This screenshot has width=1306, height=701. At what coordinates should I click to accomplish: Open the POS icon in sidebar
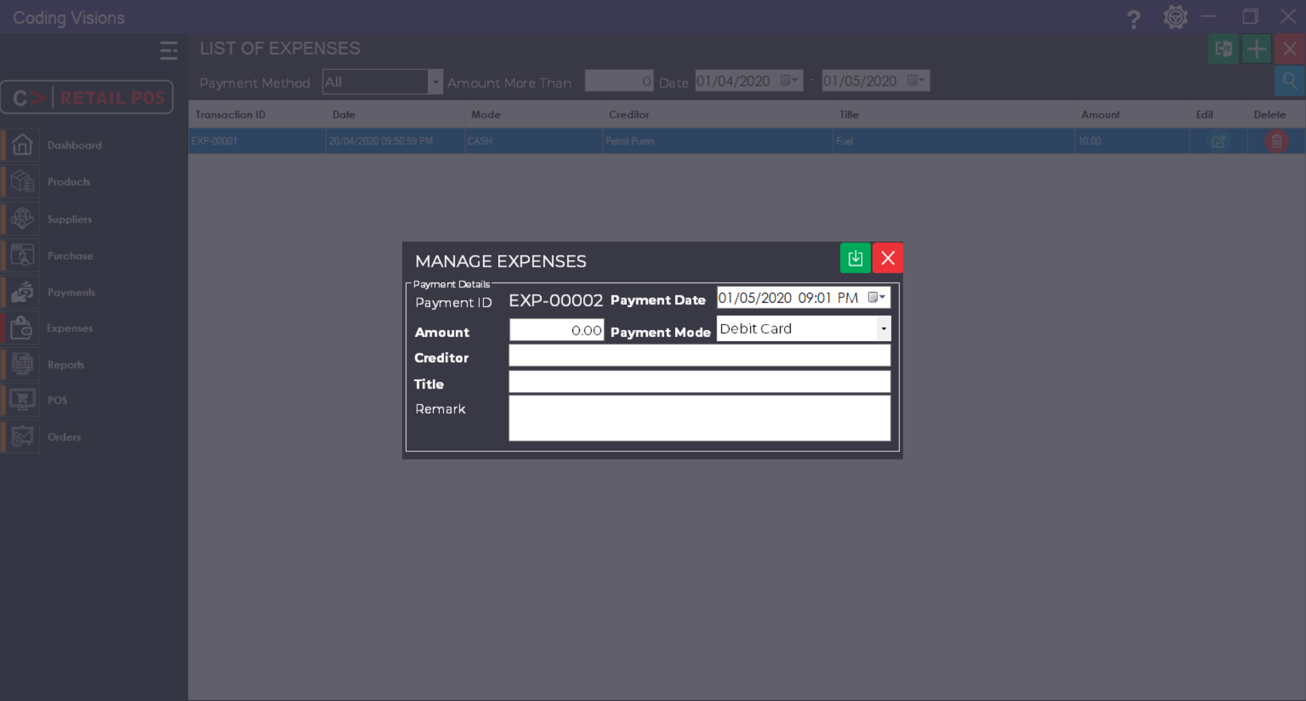pyautogui.click(x=22, y=400)
